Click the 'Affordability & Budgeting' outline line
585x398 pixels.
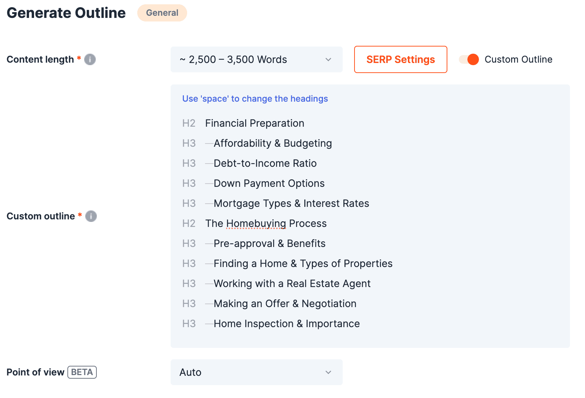point(273,143)
